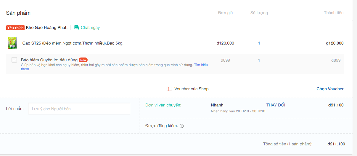Viewport: 357px width, 156px height.
Task: Click the Gạo ST25 rice bag thumbnail
Action: pyautogui.click(x=12, y=43)
